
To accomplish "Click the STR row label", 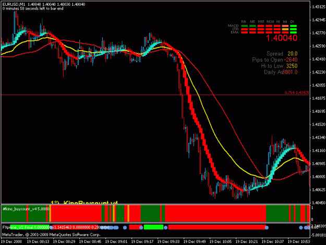I will 235,29.
